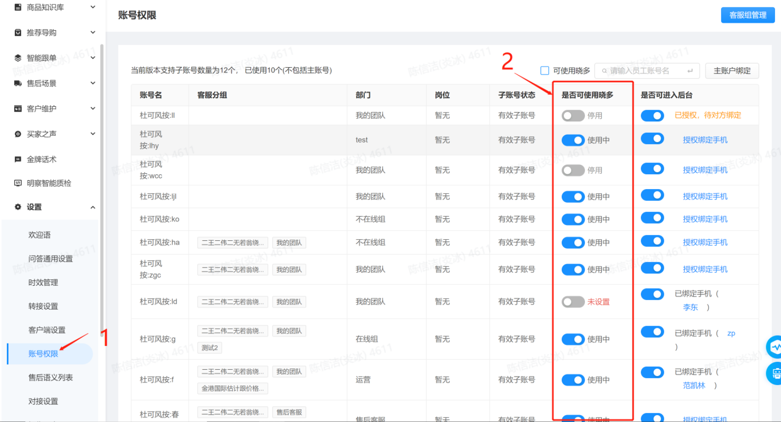Open the 欢迎语 settings page

click(39, 235)
